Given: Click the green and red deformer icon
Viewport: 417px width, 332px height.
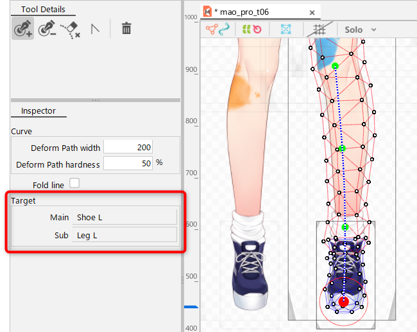Looking at the screenshot, I should (x=251, y=30).
